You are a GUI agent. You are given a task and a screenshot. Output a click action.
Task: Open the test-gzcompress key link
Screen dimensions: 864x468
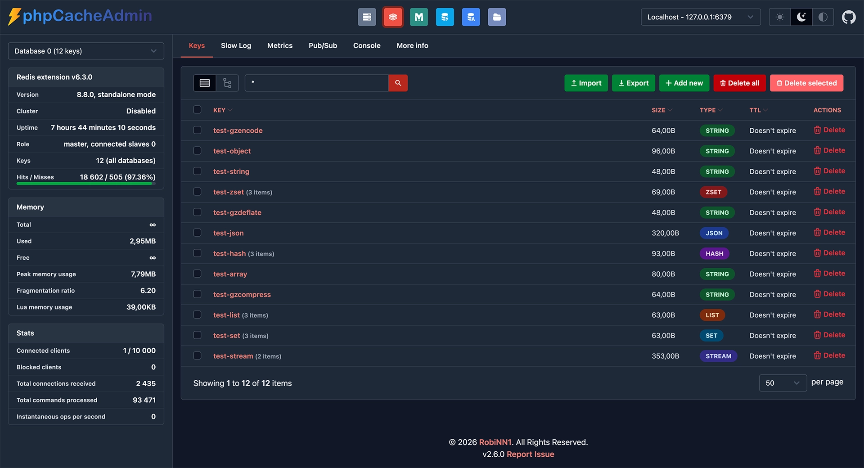tap(242, 295)
